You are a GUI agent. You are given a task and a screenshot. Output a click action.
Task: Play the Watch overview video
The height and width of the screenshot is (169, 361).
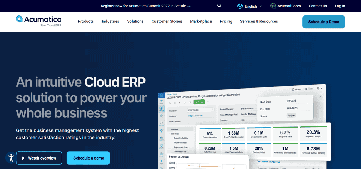point(39,158)
